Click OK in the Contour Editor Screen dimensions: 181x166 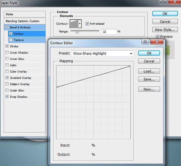click(149, 53)
